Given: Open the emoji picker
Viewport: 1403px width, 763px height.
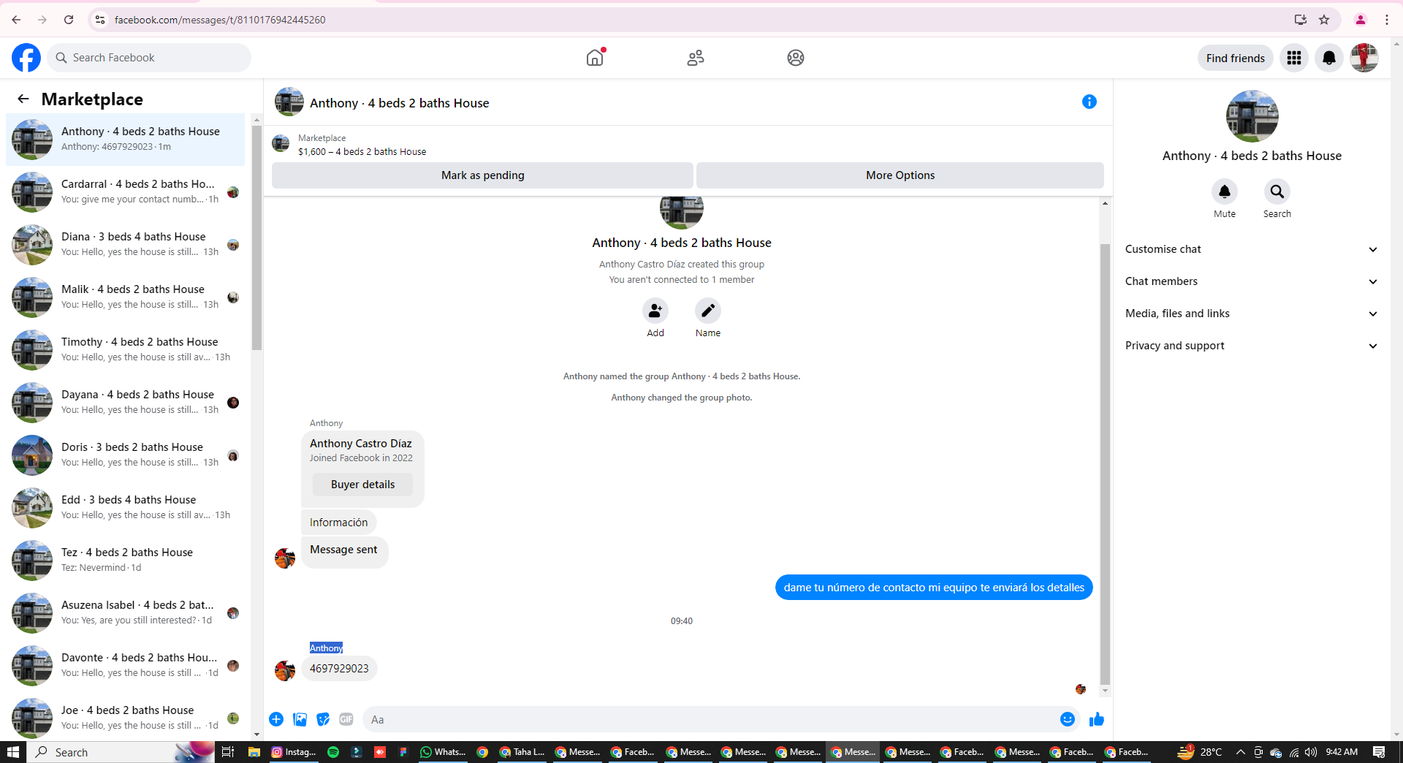Looking at the screenshot, I should (x=1068, y=720).
